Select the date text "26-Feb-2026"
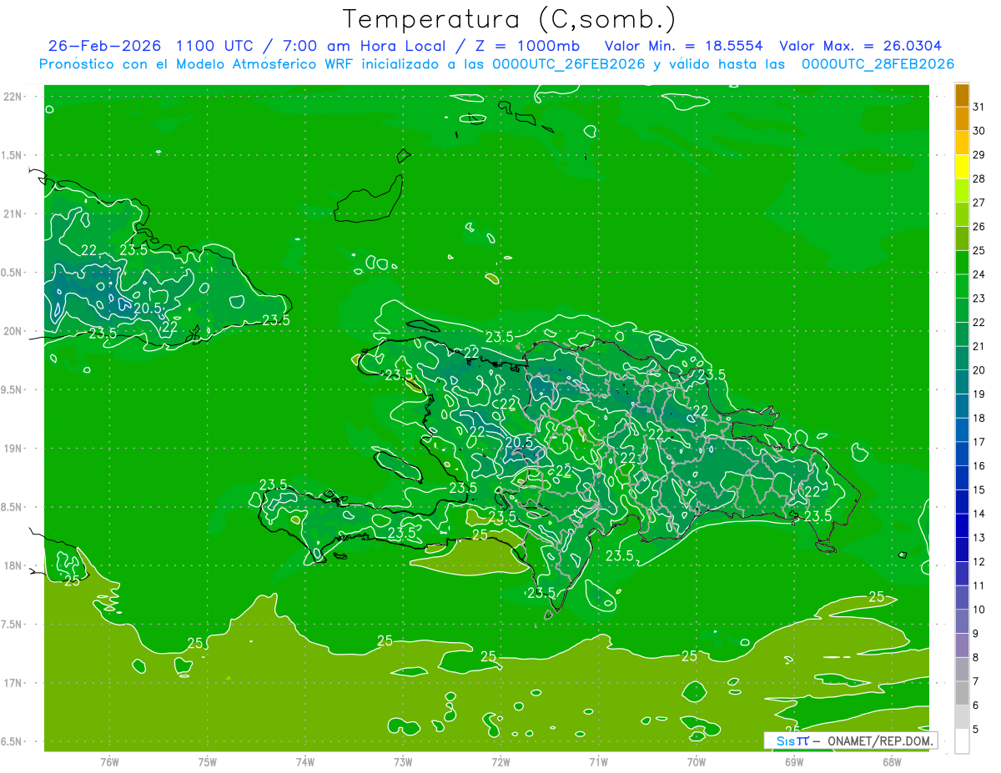The width and height of the screenshot is (1001, 773). click(104, 46)
